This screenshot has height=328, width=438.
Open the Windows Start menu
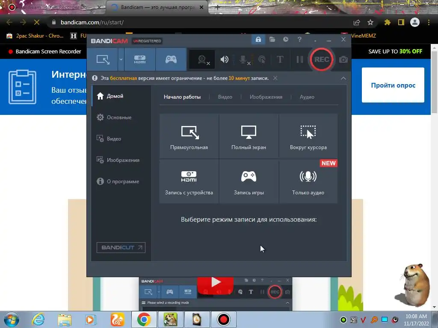(12, 319)
